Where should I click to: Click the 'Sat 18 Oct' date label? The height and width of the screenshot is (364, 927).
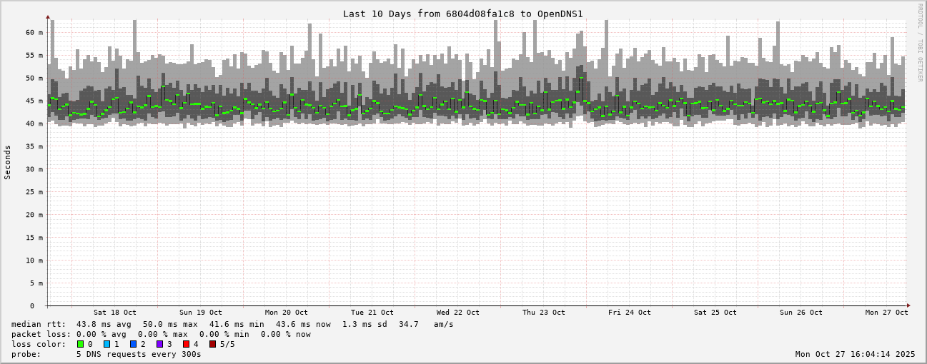point(114,313)
